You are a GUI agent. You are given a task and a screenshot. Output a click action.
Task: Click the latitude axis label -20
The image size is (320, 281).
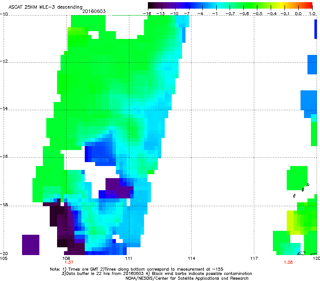coord(4,253)
